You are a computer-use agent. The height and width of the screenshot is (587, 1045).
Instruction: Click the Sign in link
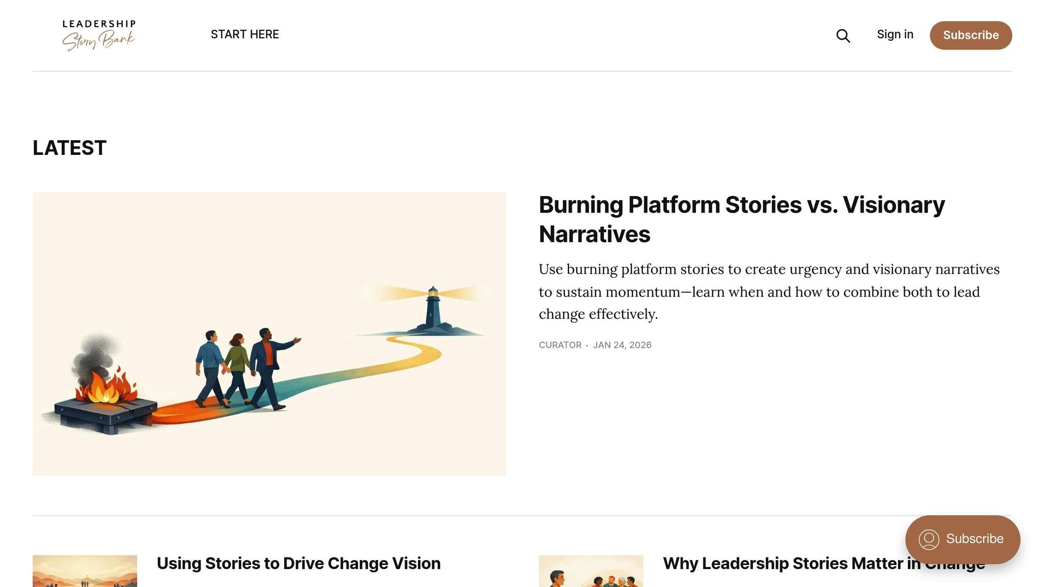(894, 34)
